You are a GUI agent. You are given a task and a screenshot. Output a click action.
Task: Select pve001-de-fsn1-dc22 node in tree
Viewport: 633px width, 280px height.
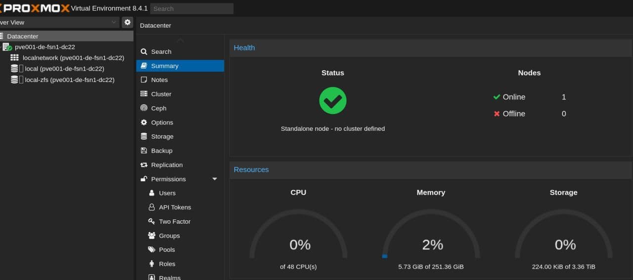[x=45, y=47]
